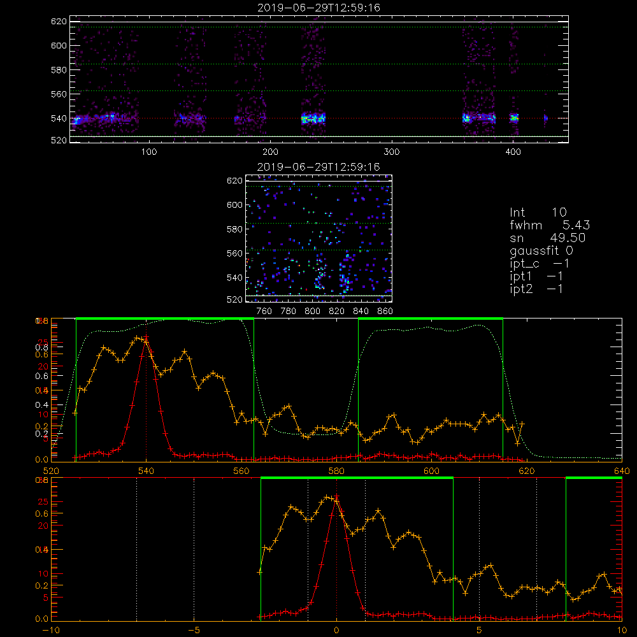The height and width of the screenshot is (637, 637).
Task: Click x-axis label -10 in the bottom plot
Action: [51, 631]
